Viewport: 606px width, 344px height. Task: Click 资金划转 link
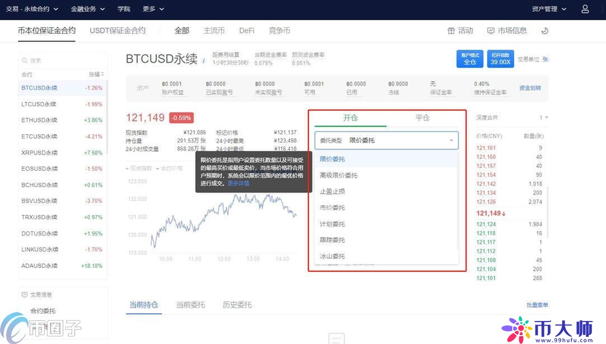click(530, 88)
